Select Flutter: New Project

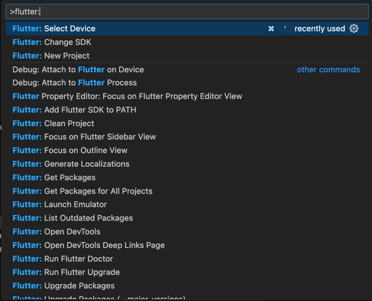tap(187, 56)
